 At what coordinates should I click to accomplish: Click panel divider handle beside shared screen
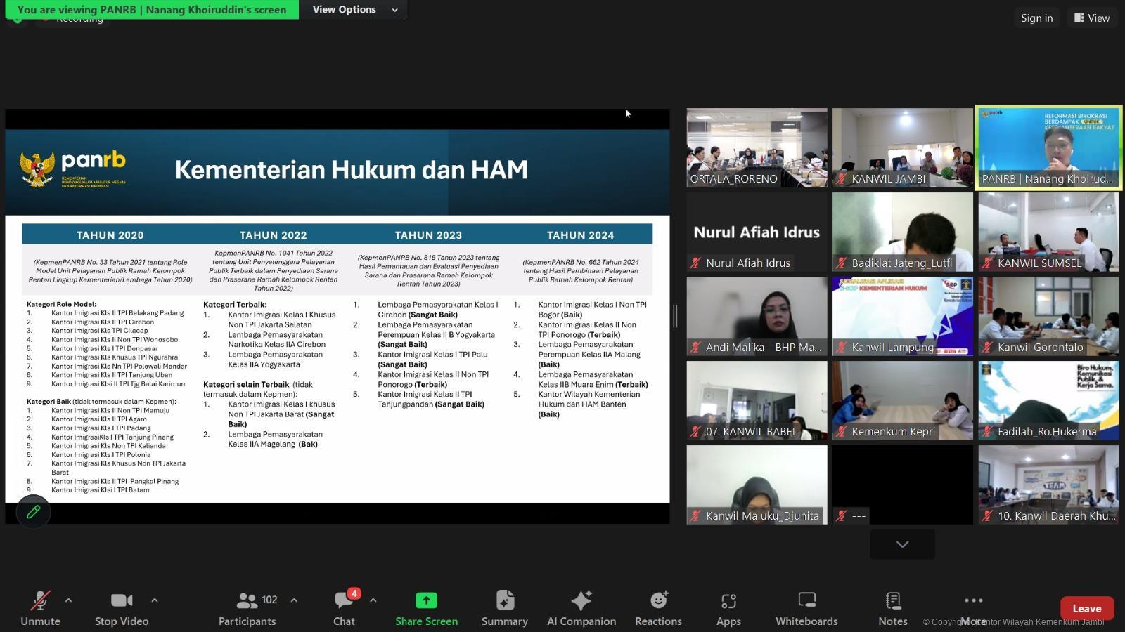676,316
